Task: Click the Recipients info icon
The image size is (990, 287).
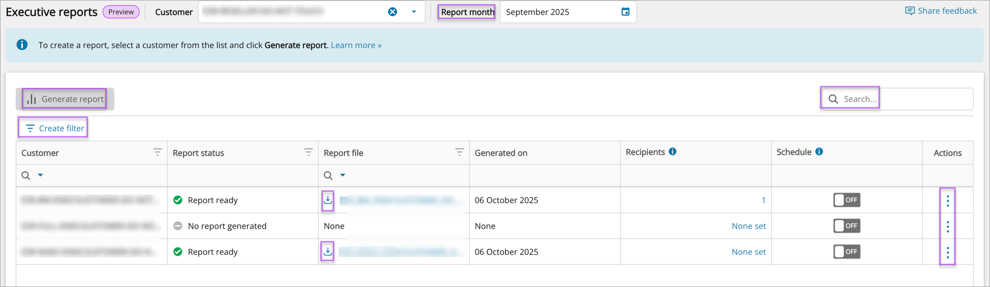Action: pos(672,152)
